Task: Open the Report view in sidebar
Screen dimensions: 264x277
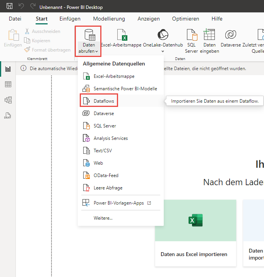Action: [x=8, y=69]
